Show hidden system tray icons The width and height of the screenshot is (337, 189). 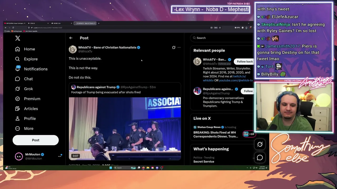click(247, 168)
